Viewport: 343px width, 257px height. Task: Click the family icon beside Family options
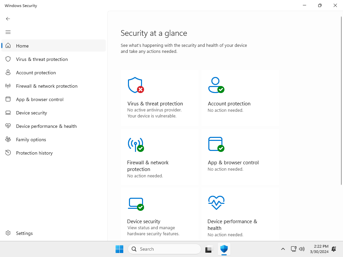[8, 139]
